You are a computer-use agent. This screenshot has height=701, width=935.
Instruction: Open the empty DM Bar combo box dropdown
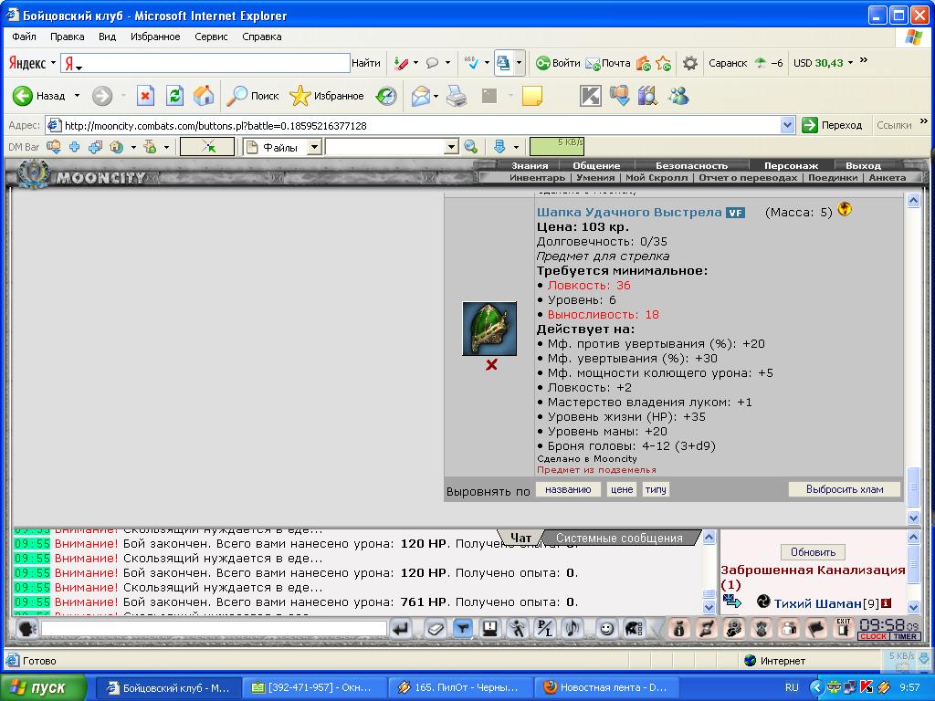tap(451, 147)
